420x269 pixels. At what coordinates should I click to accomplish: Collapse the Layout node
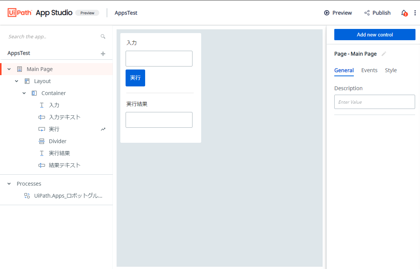point(17,81)
